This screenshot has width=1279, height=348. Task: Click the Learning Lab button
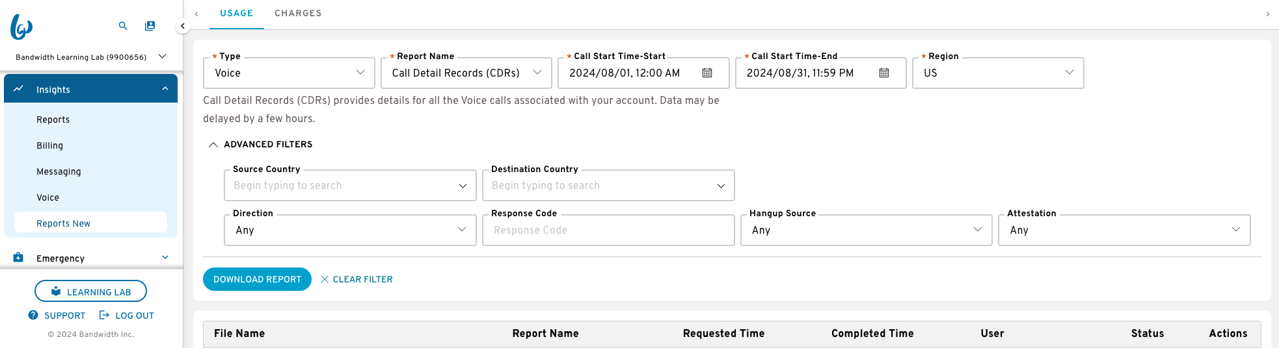pos(90,292)
